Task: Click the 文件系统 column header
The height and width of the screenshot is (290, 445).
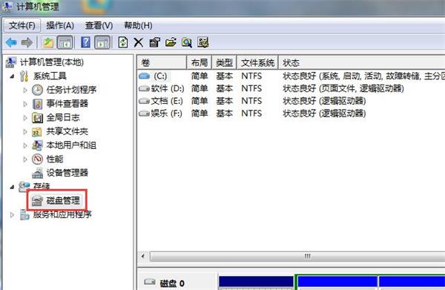Action: (257, 62)
